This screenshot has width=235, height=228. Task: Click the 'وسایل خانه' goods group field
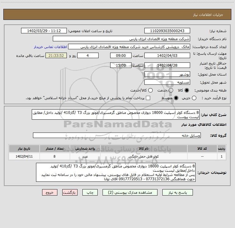117,135
